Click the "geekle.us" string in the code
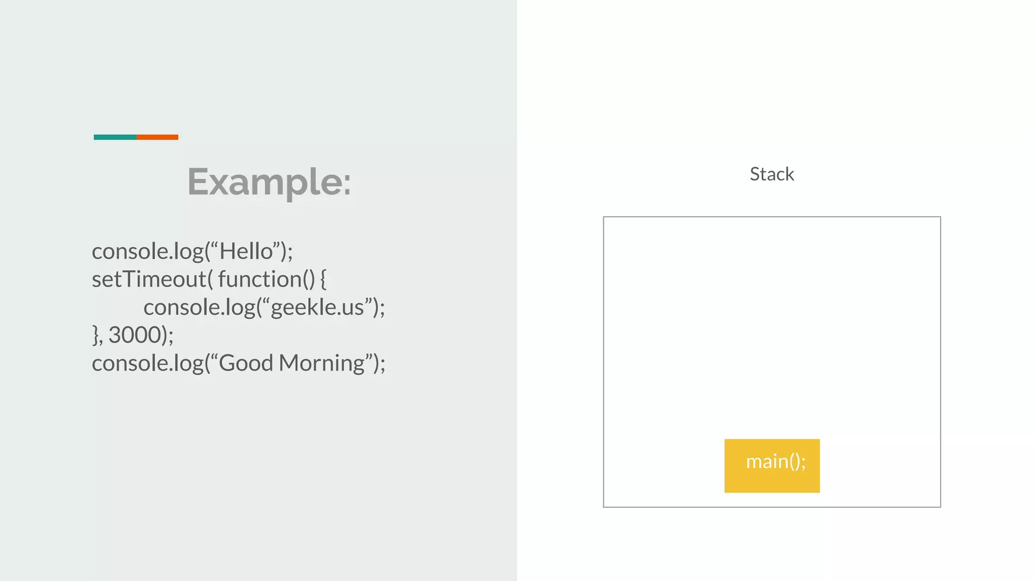 pyautogui.click(x=317, y=307)
